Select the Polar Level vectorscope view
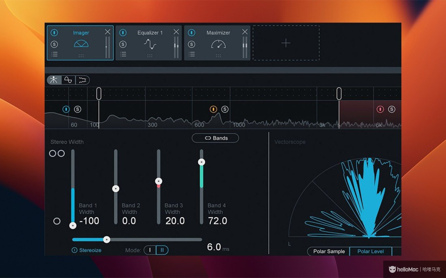 371,251
